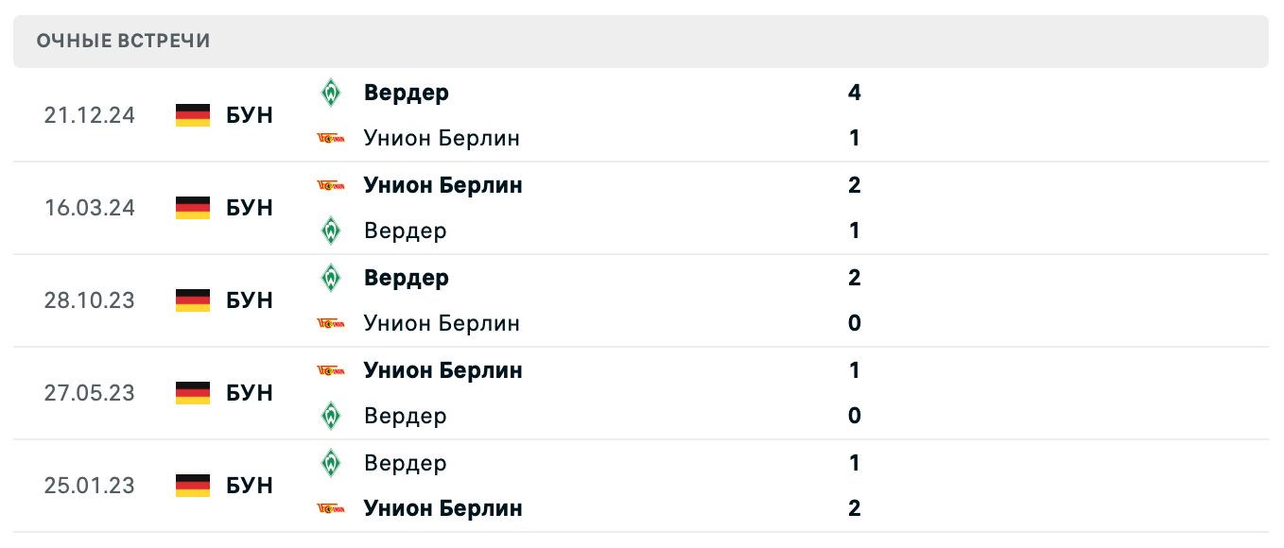Click Werder's score 4 in 21.12.24 match
1284x548 pixels.
[855, 93]
